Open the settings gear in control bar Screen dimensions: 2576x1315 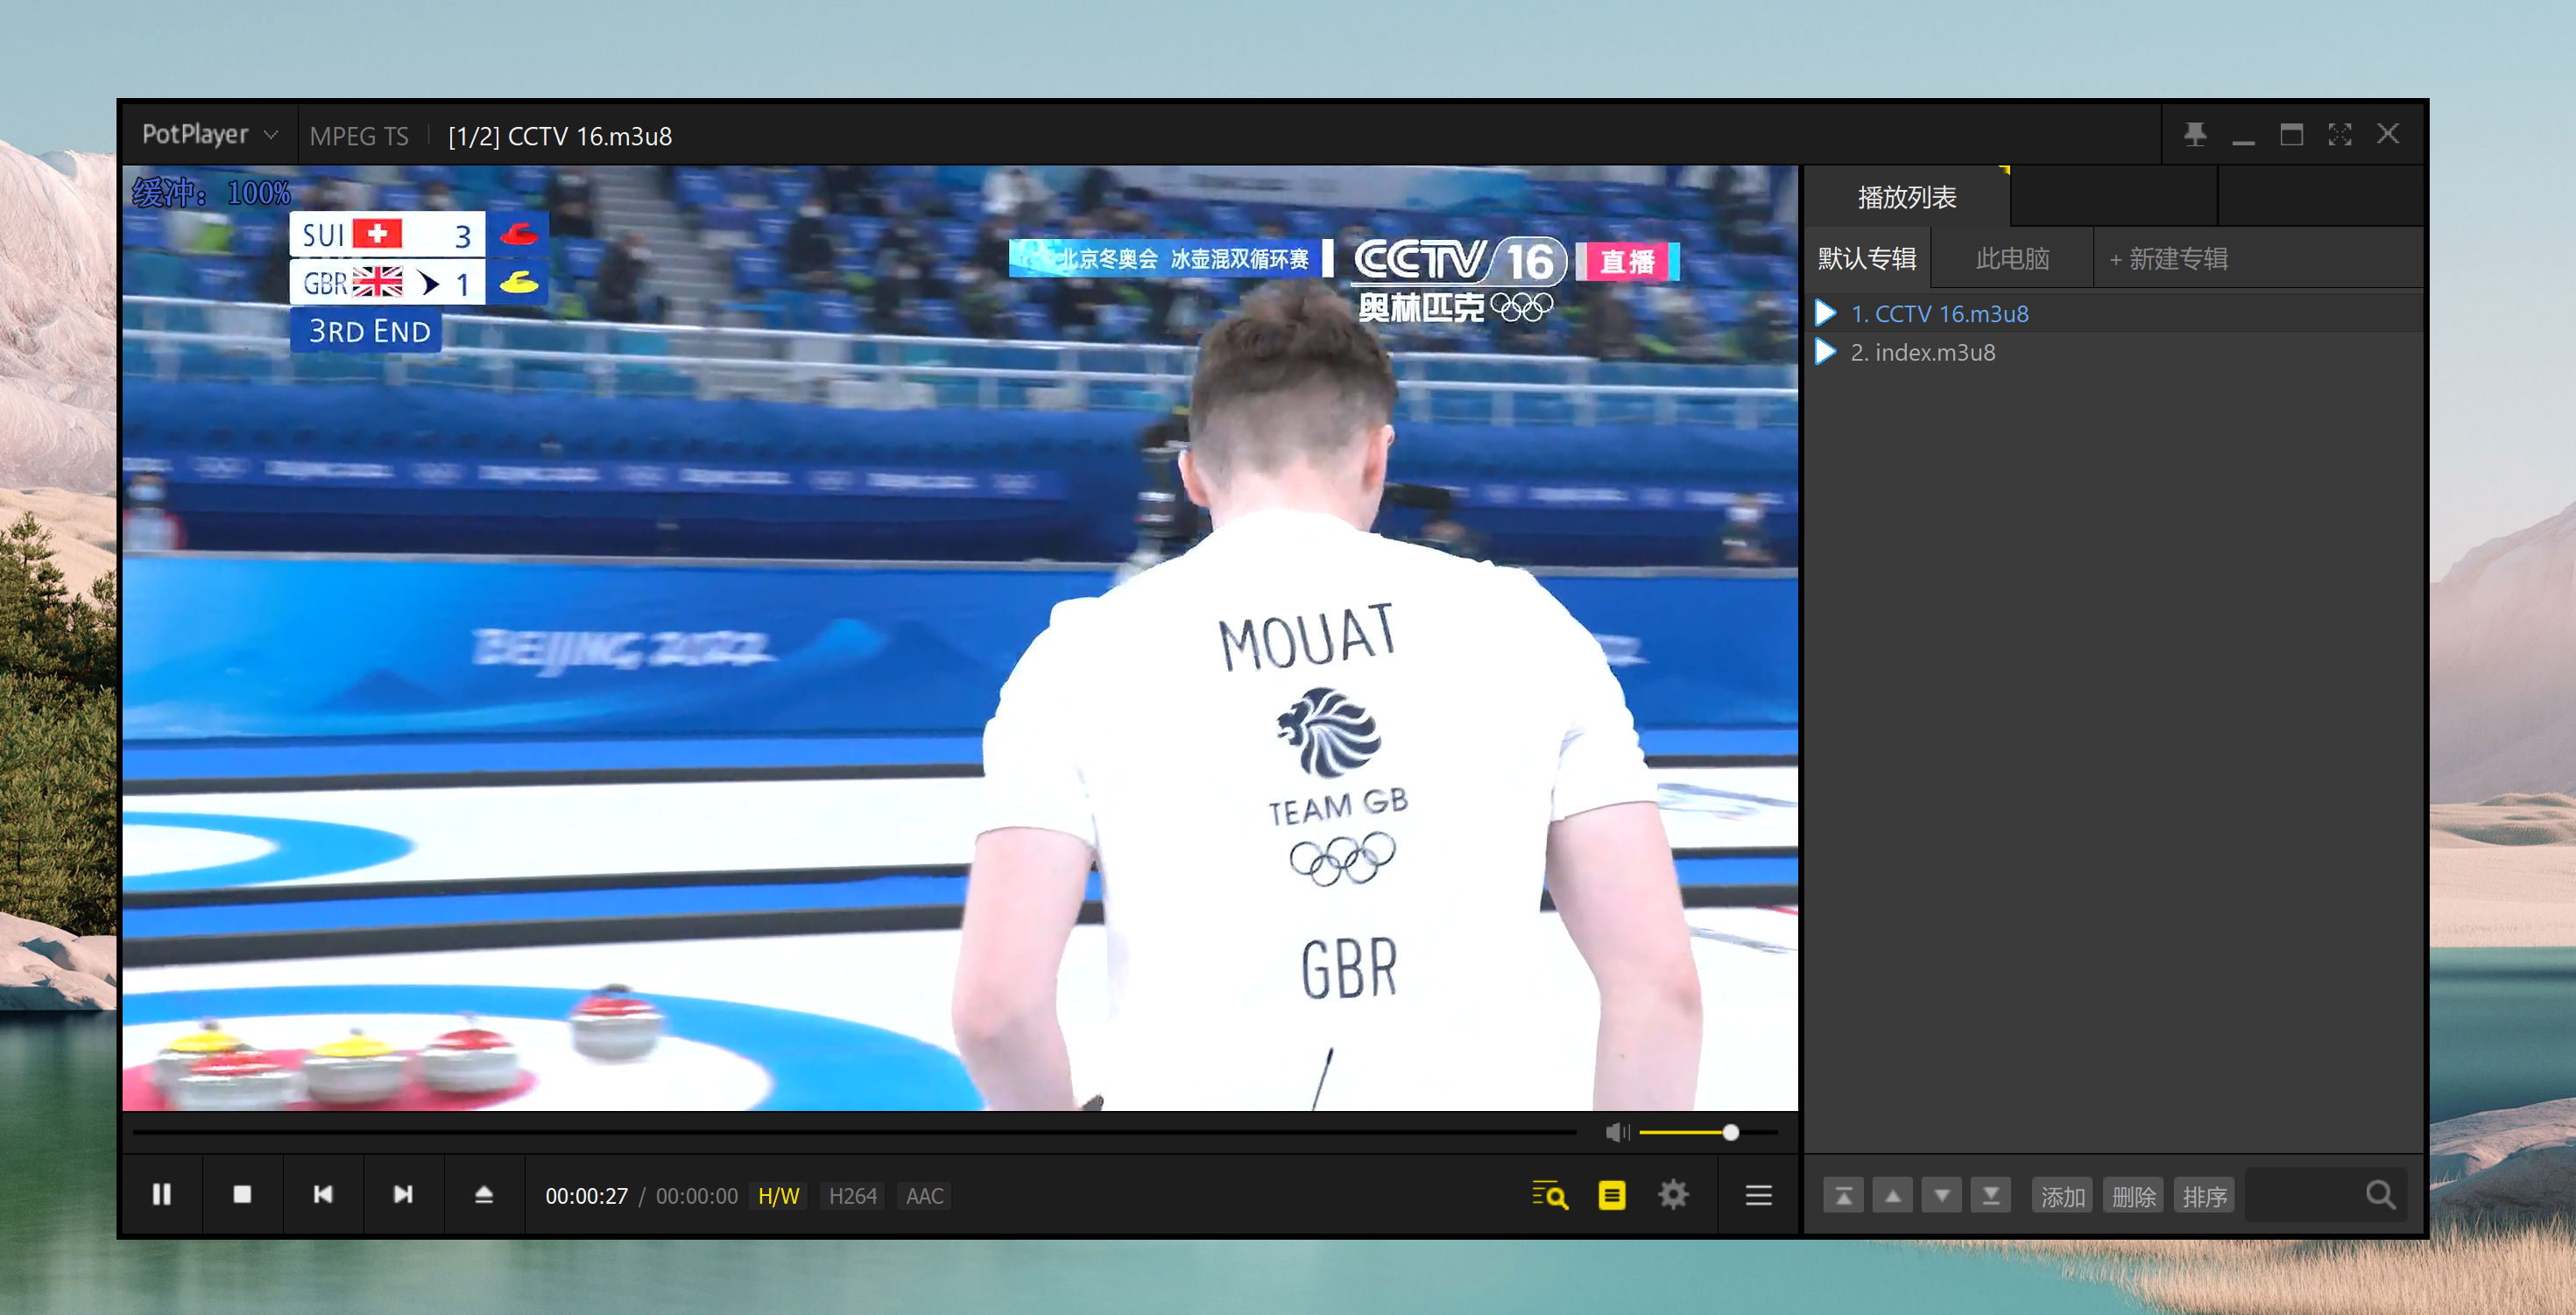point(1673,1195)
